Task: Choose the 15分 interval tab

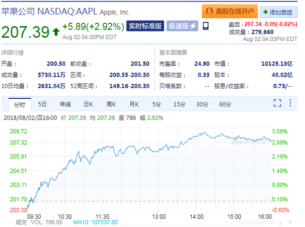Action: (x=179, y=104)
